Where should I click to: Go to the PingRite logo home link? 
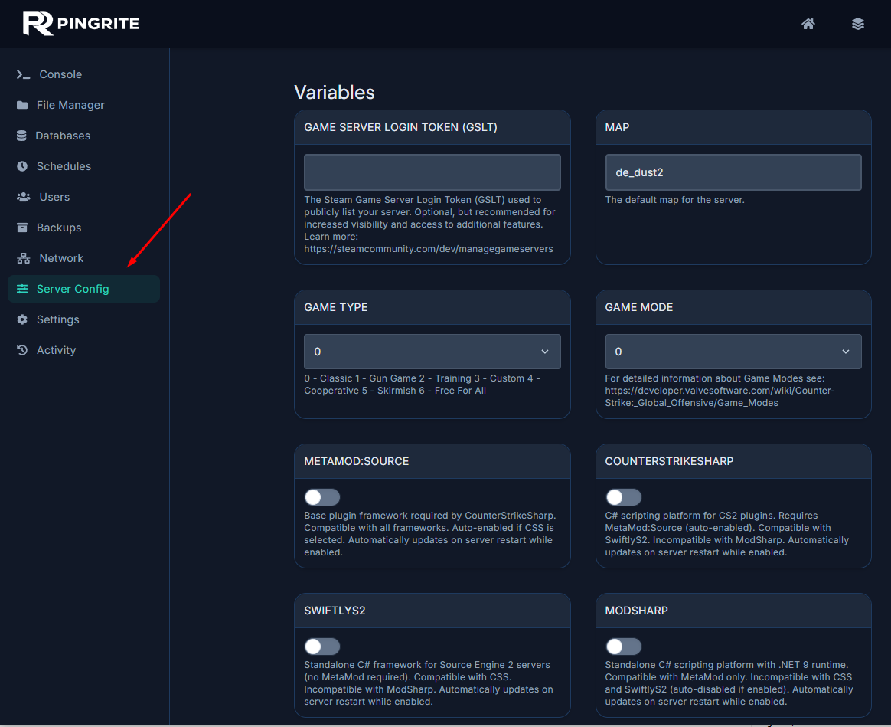(x=80, y=24)
